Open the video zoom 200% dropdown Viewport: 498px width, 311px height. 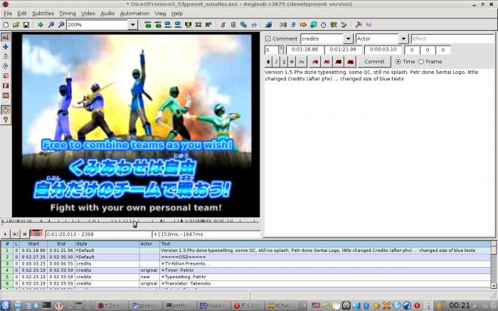click(x=133, y=24)
